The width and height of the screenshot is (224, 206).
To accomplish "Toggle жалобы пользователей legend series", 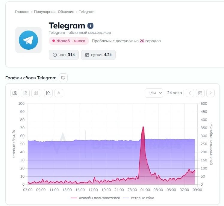I will tap(96, 198).
